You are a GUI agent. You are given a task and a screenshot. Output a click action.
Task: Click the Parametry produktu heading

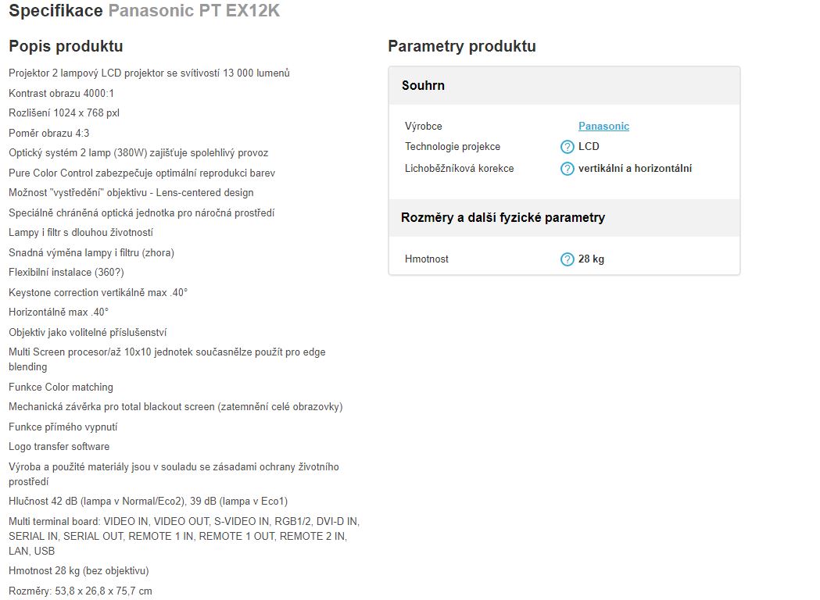pos(462,46)
